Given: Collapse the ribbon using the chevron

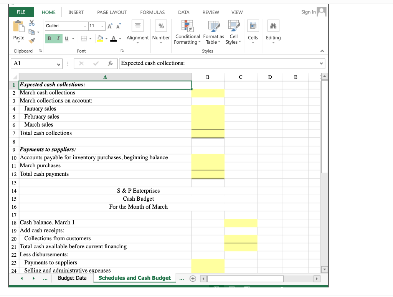Looking at the screenshot, I should click(322, 50).
